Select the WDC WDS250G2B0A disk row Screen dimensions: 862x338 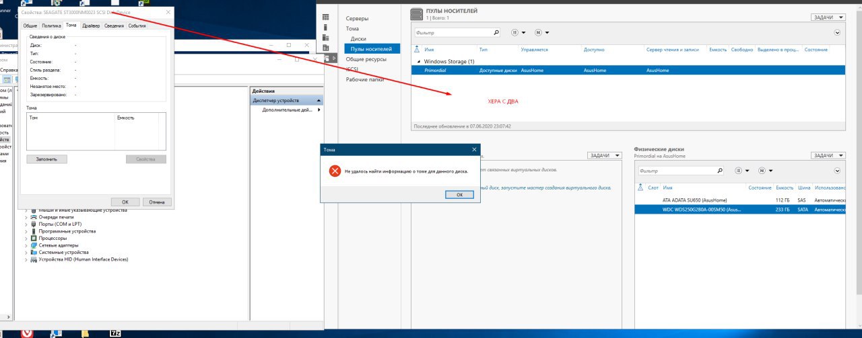(x=739, y=209)
